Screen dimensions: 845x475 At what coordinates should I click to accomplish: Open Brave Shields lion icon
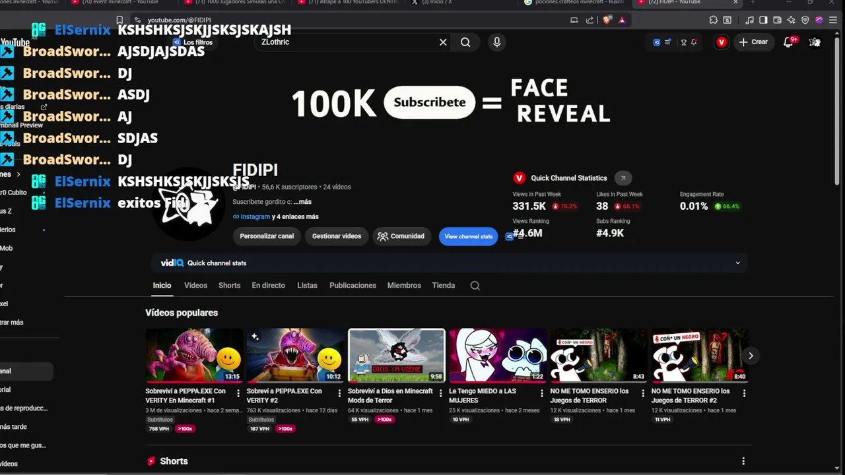pos(607,20)
